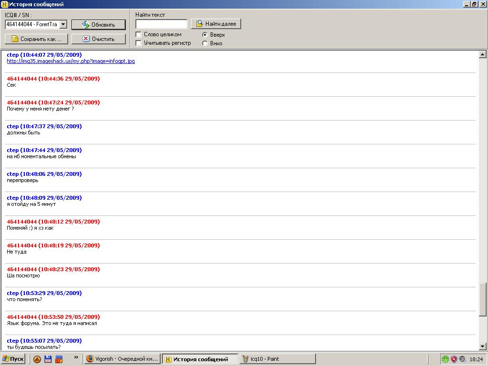Click the orange quick launch icon next to Пуск

pyautogui.click(x=37, y=359)
